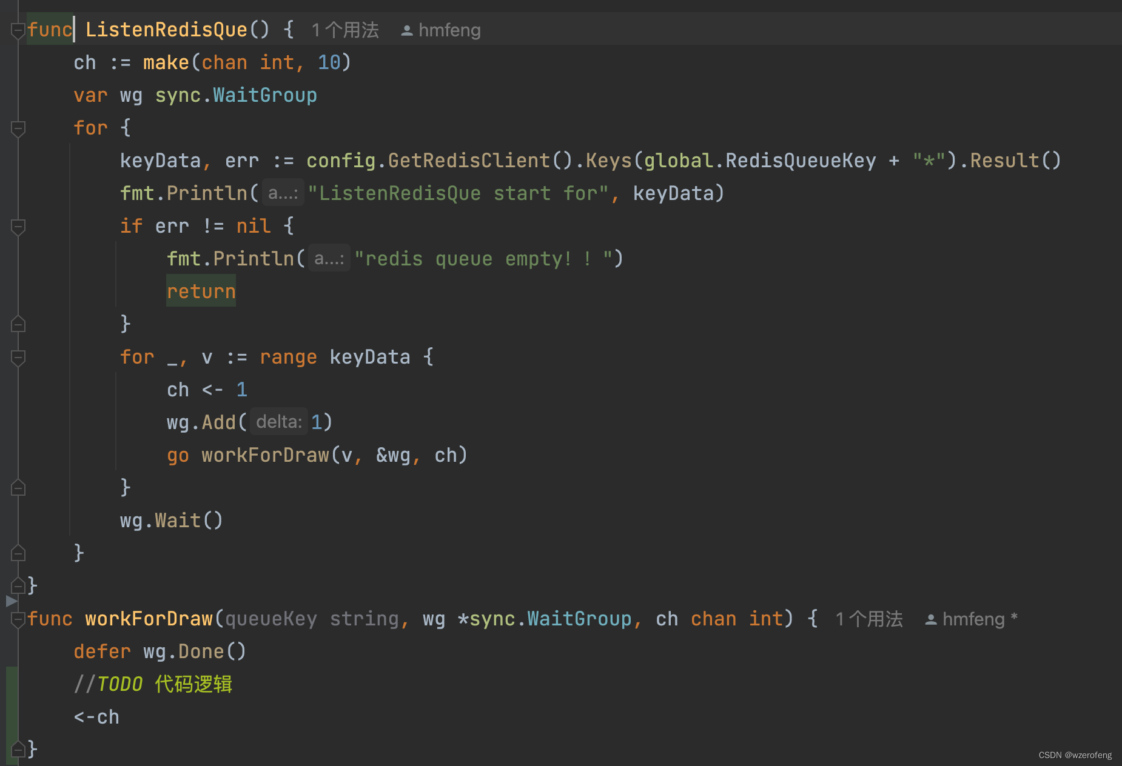1122x766 pixels.
Task: Click 'a...:' parameter hint in redis queue empty Println
Action: coord(329,259)
